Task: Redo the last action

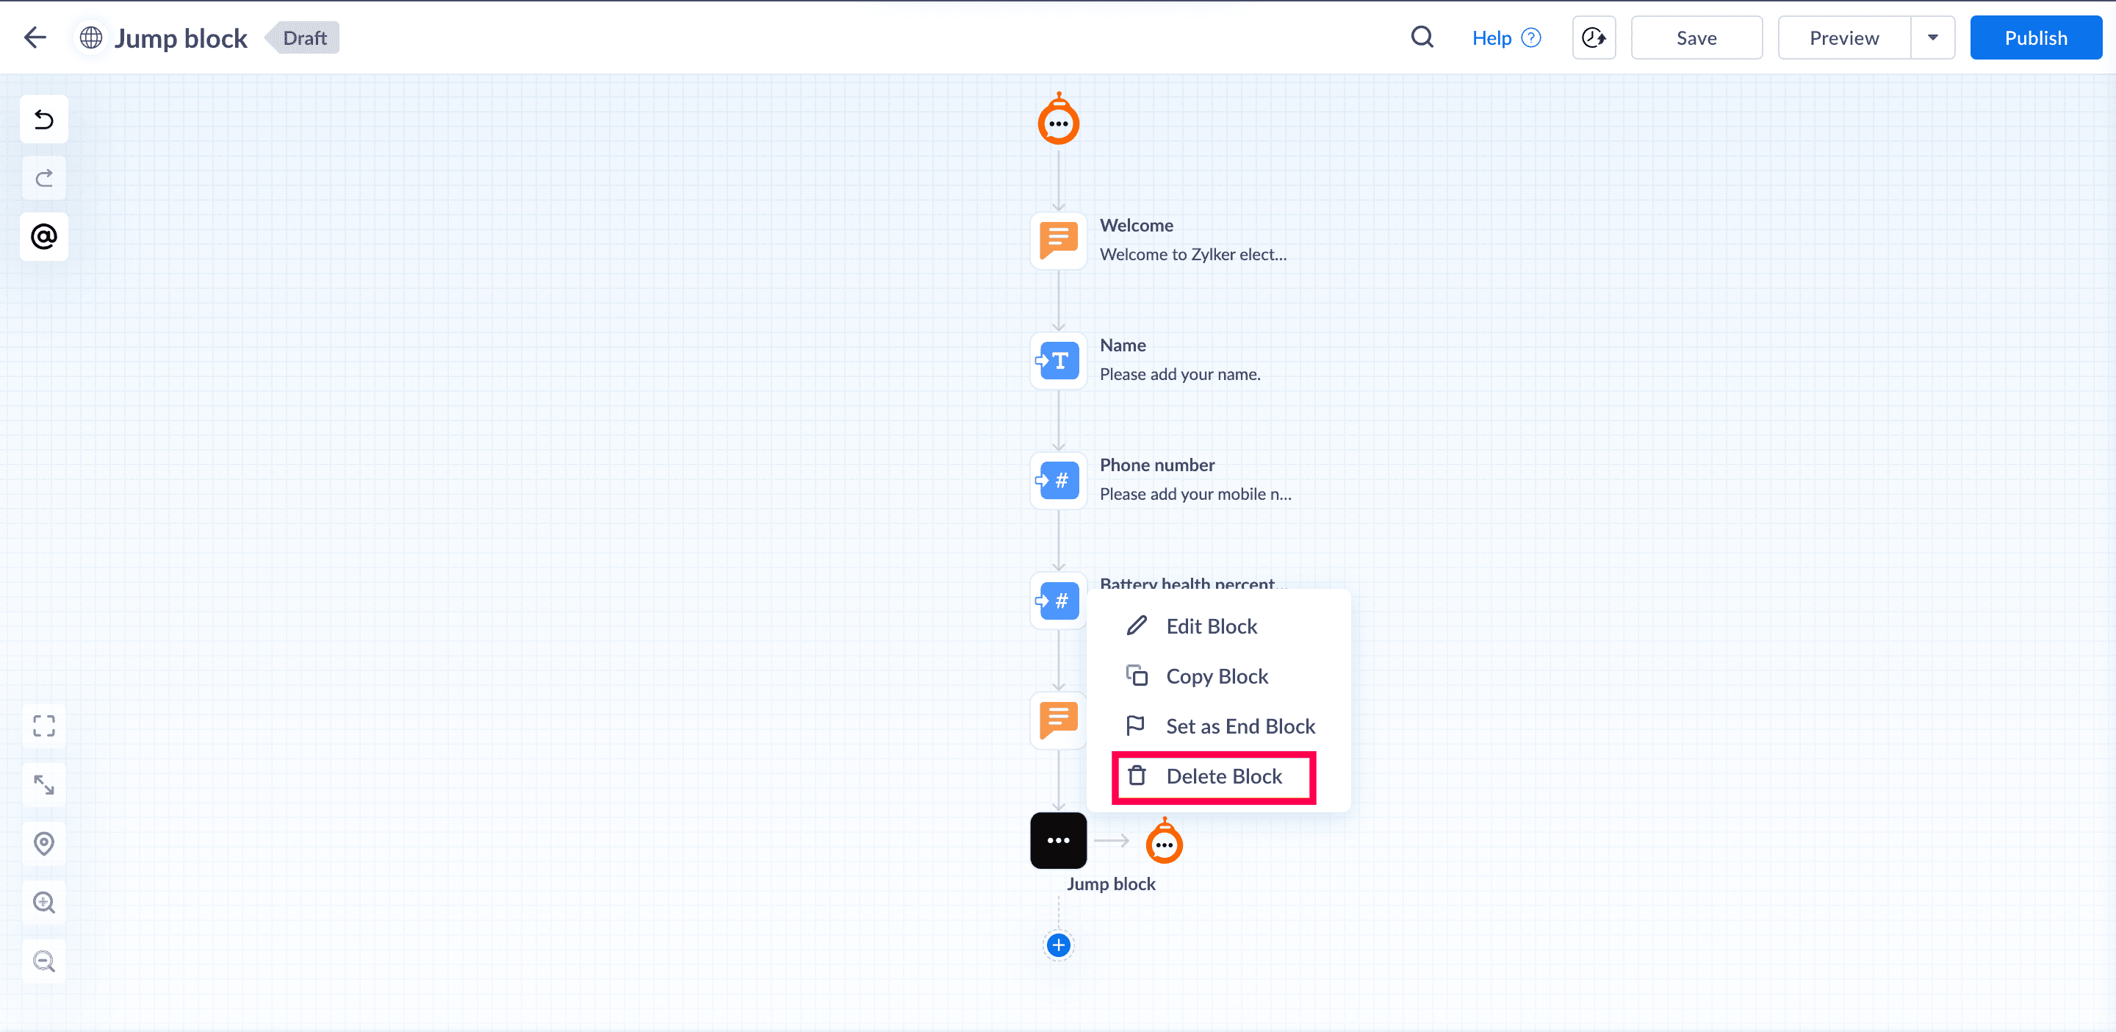Action: pyautogui.click(x=43, y=179)
